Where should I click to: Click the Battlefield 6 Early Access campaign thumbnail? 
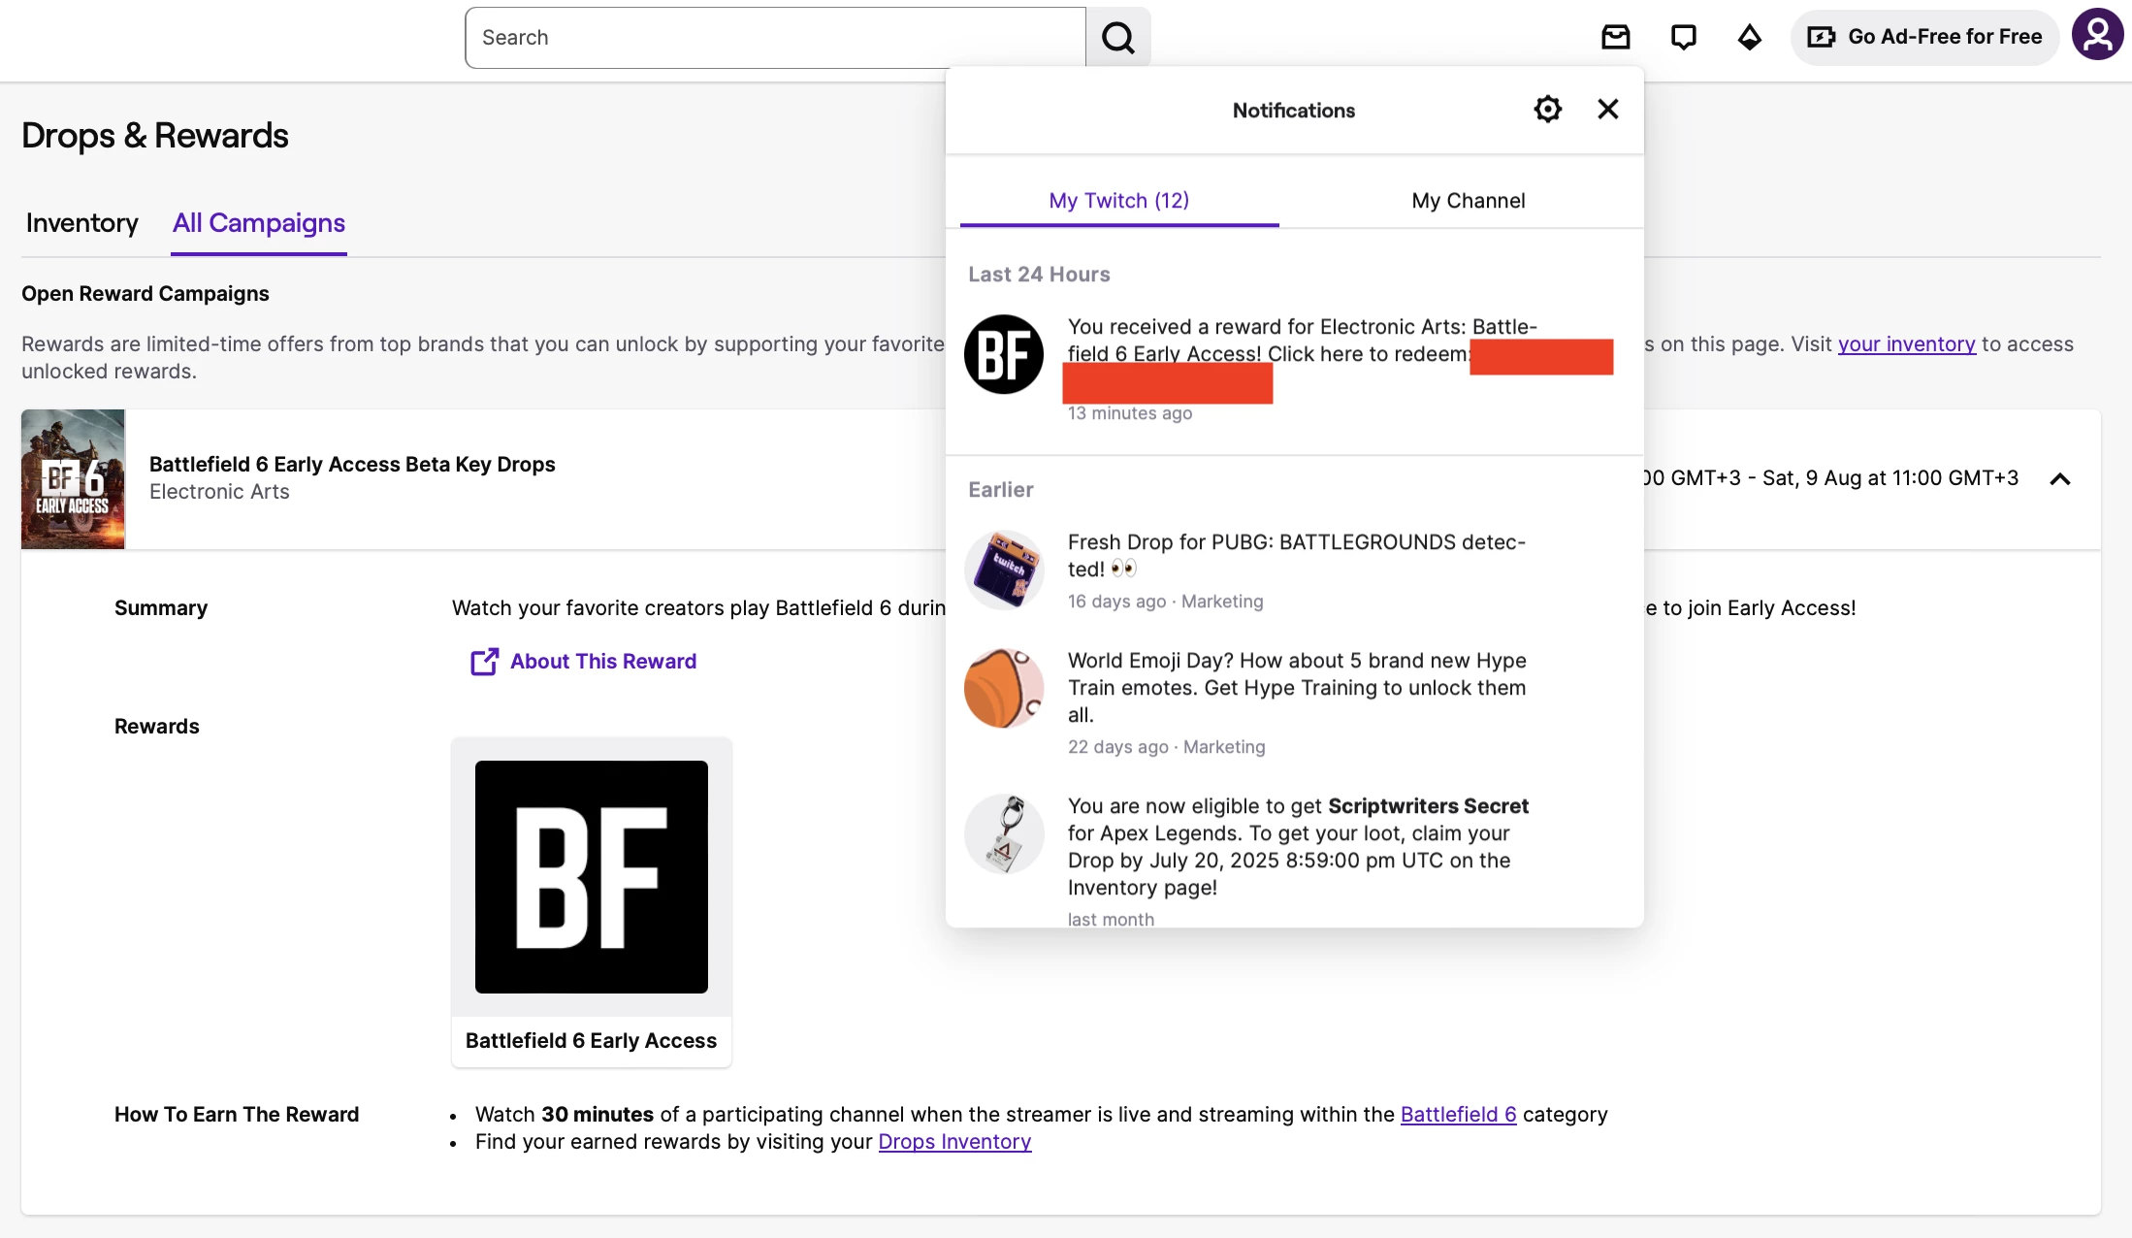(73, 479)
